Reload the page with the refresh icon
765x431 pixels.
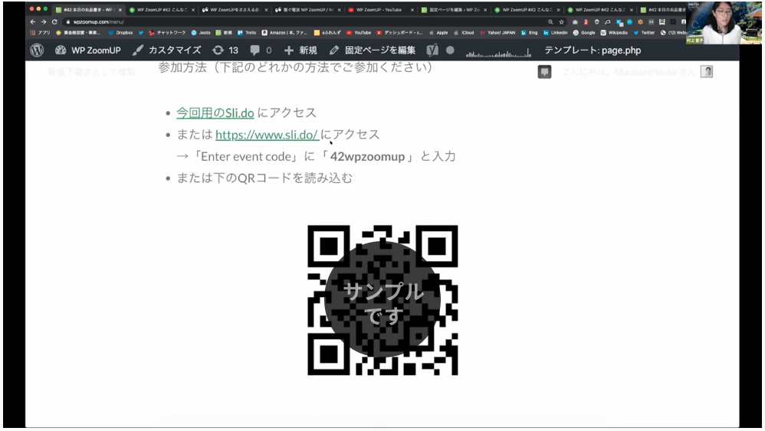point(54,22)
